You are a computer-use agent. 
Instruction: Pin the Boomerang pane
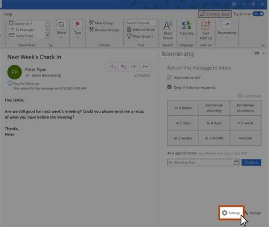[256, 53]
